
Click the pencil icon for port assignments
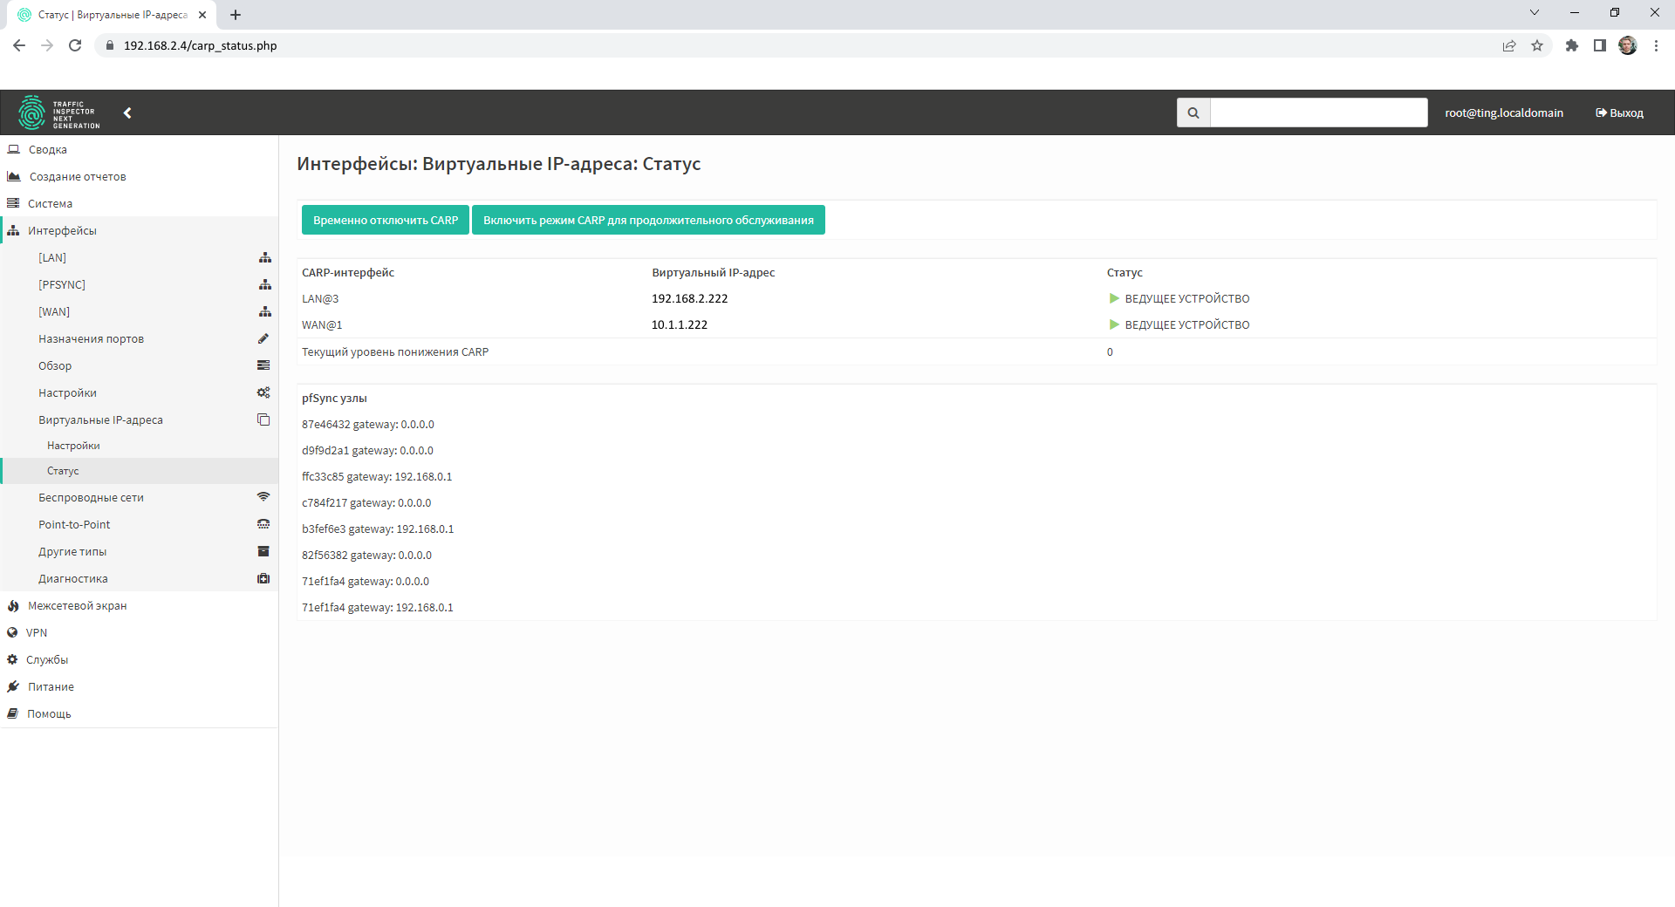tap(263, 338)
